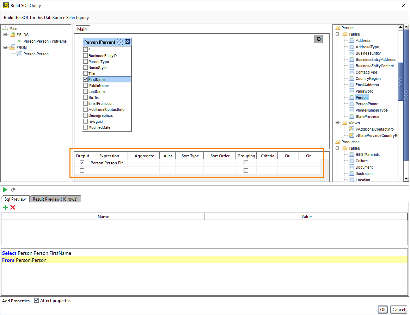
Task: Uncheck the FirstName column checkbox
Action: (x=86, y=79)
